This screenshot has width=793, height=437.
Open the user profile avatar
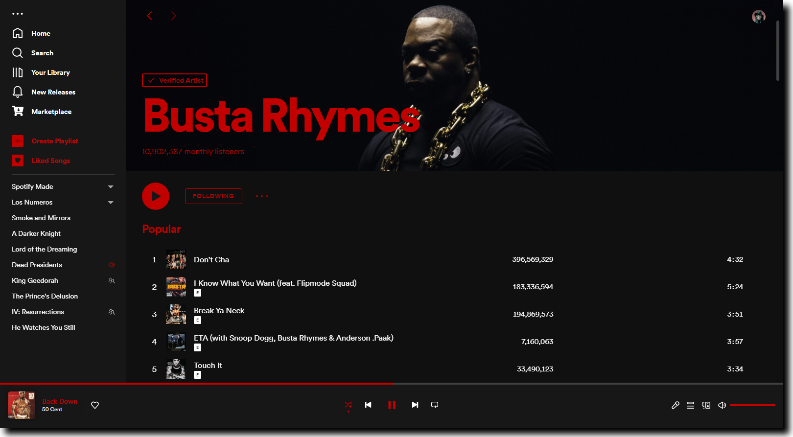(x=758, y=17)
